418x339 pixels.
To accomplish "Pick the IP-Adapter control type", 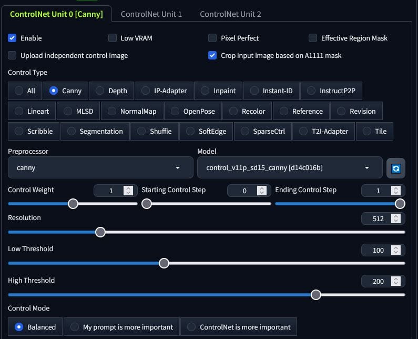I will [x=164, y=91].
